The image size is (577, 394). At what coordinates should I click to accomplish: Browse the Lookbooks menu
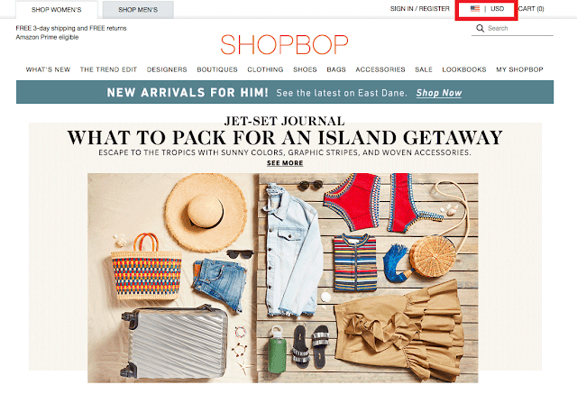click(x=464, y=69)
